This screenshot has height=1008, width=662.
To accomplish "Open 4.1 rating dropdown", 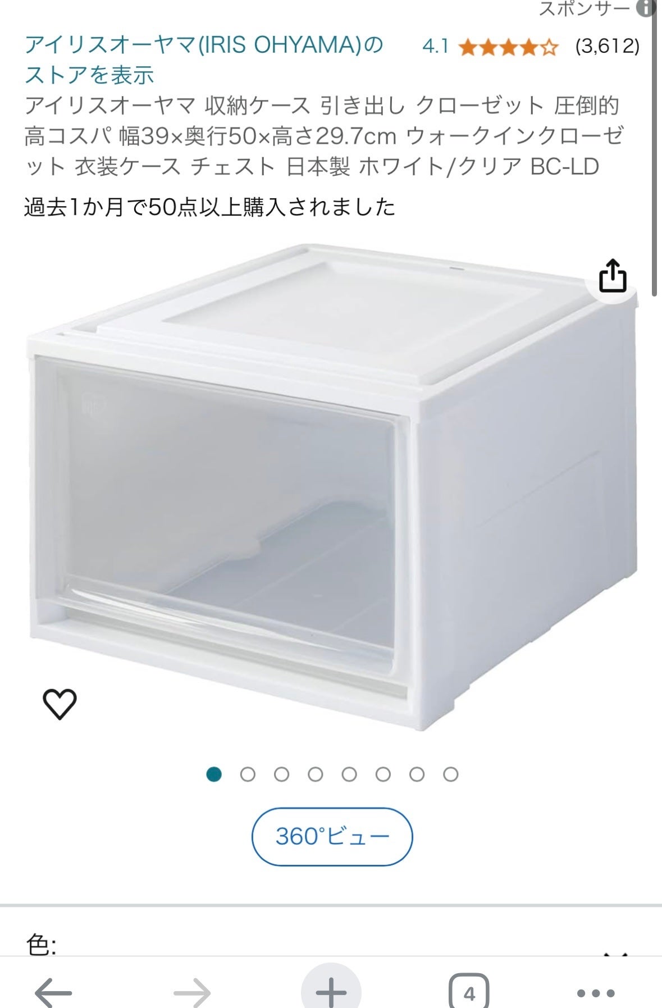I will coord(435,47).
